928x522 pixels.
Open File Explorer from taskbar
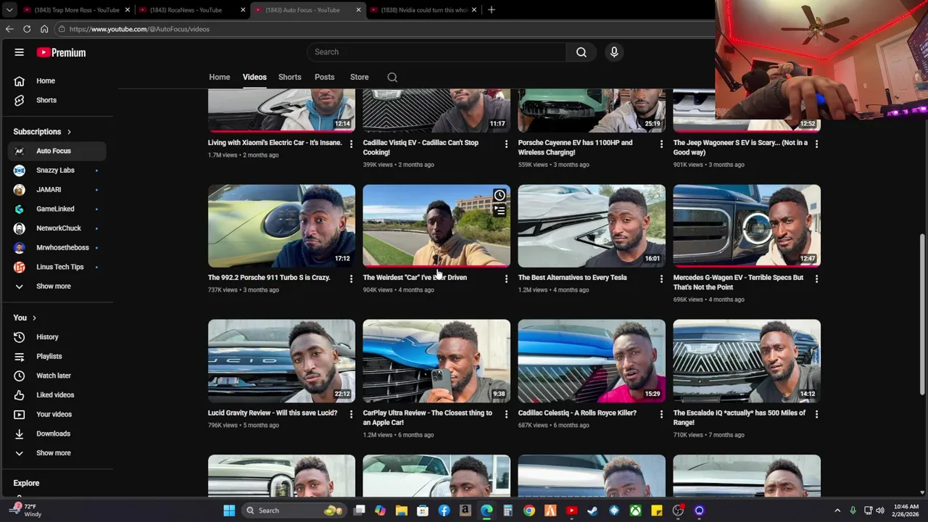tap(402, 510)
